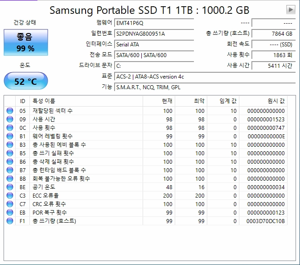Click the 최악 column header
The width and height of the screenshot is (300, 265).
(x=191, y=101)
